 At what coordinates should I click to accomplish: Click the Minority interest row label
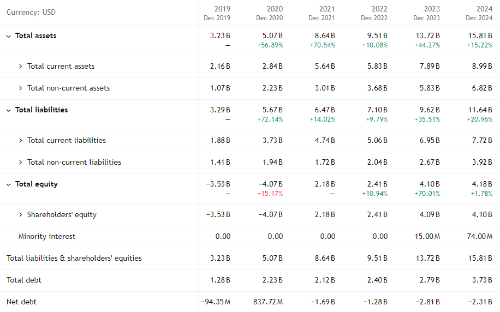pos(47,237)
